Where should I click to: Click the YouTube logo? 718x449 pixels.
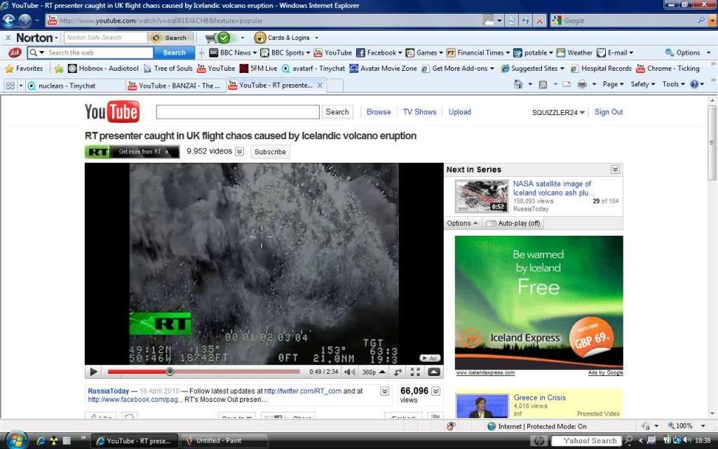(x=112, y=112)
